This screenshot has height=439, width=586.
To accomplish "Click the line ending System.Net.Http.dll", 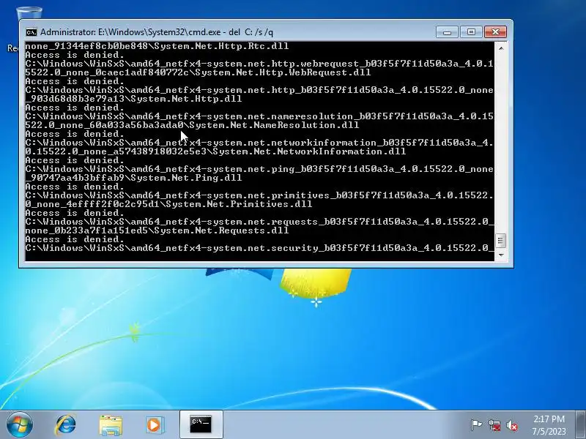I will 133,99.
